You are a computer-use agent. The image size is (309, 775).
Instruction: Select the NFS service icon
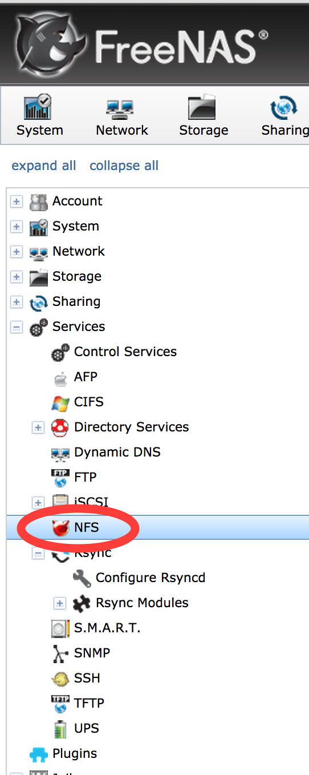(x=60, y=528)
